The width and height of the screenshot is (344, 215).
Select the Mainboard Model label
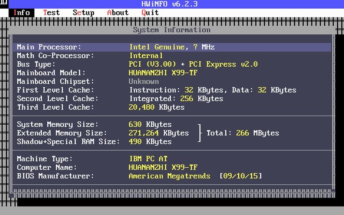pos(51,73)
